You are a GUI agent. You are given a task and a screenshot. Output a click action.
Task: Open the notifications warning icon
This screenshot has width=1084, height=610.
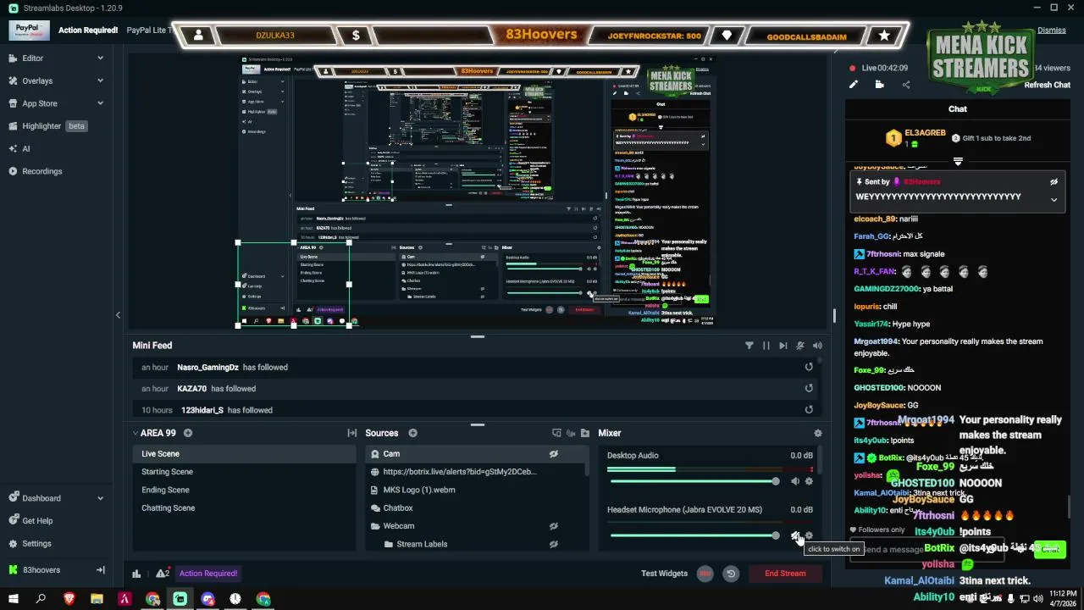pyautogui.click(x=162, y=574)
